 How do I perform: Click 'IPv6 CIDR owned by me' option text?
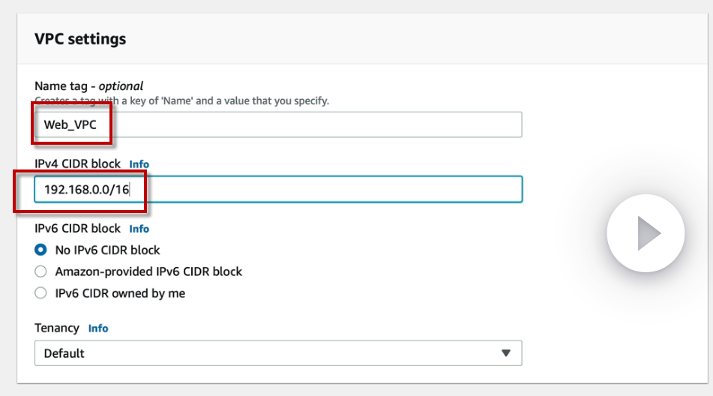tap(120, 293)
